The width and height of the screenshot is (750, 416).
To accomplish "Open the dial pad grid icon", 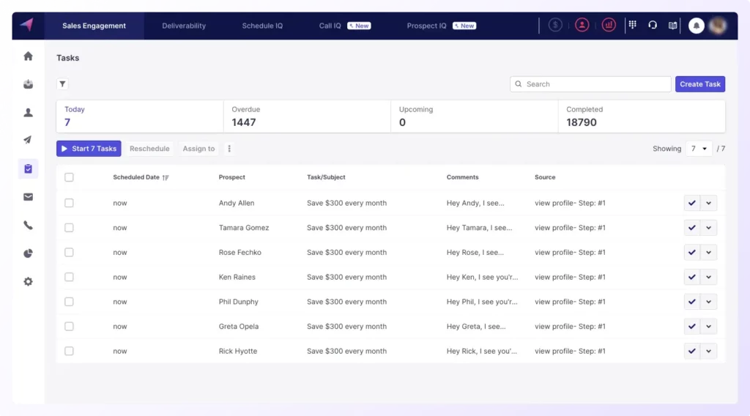I will 632,25.
